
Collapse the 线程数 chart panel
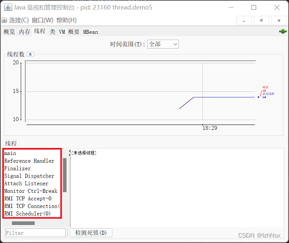30,54
